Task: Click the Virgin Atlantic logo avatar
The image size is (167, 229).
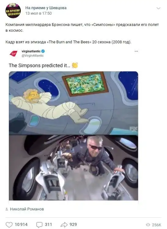Action: point(14,53)
